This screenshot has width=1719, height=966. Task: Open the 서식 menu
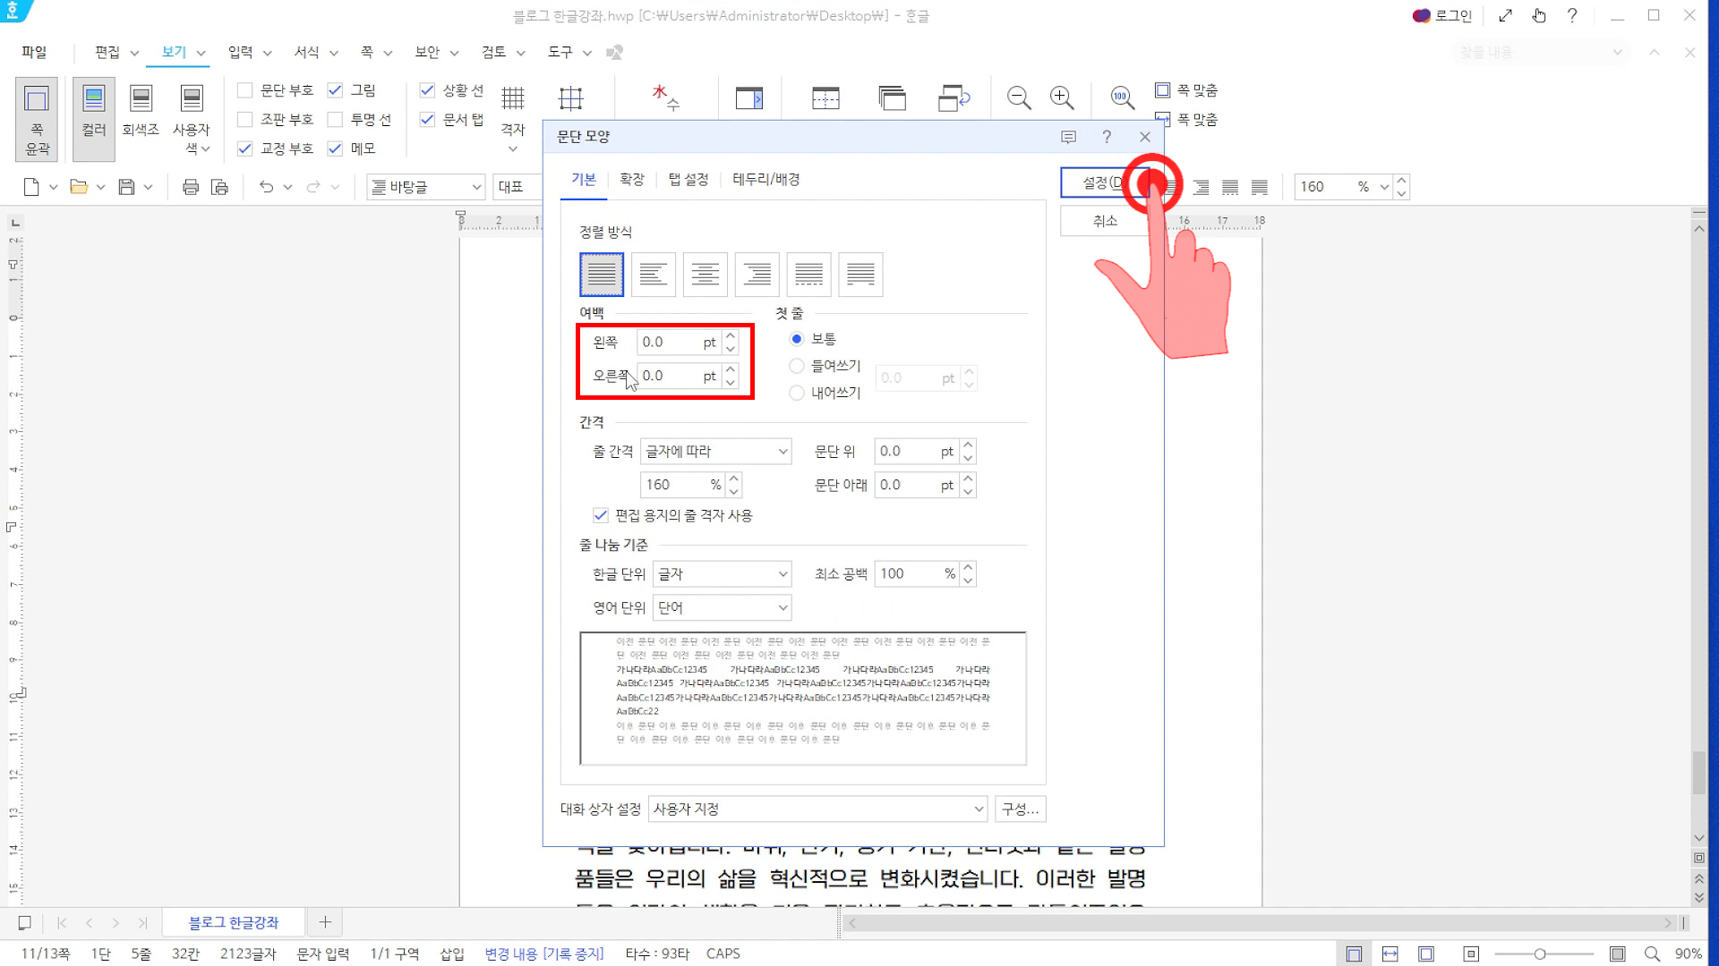(307, 52)
